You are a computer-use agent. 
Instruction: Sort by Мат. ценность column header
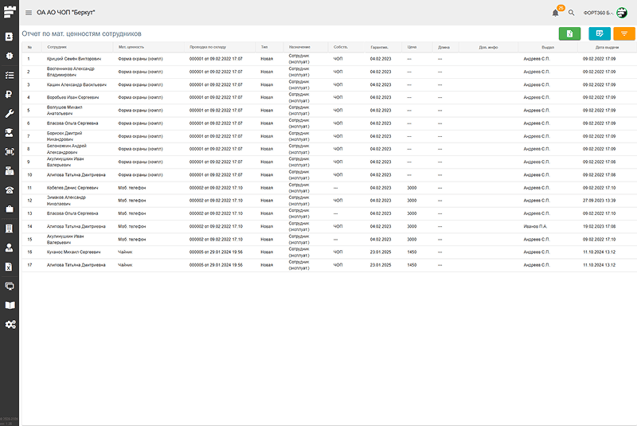coord(131,47)
